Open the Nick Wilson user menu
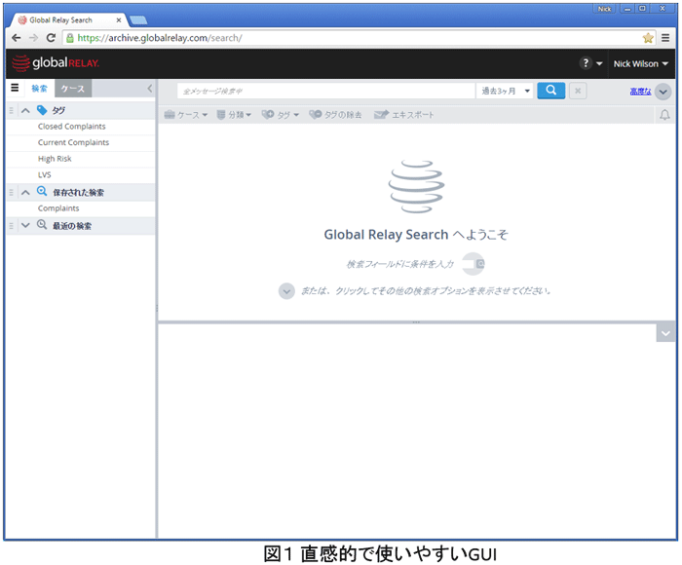The width and height of the screenshot is (682, 565). coord(641,64)
